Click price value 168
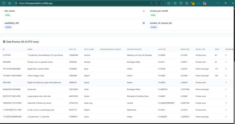The width and height of the screenshot is (235, 124). click(x=216, y=76)
